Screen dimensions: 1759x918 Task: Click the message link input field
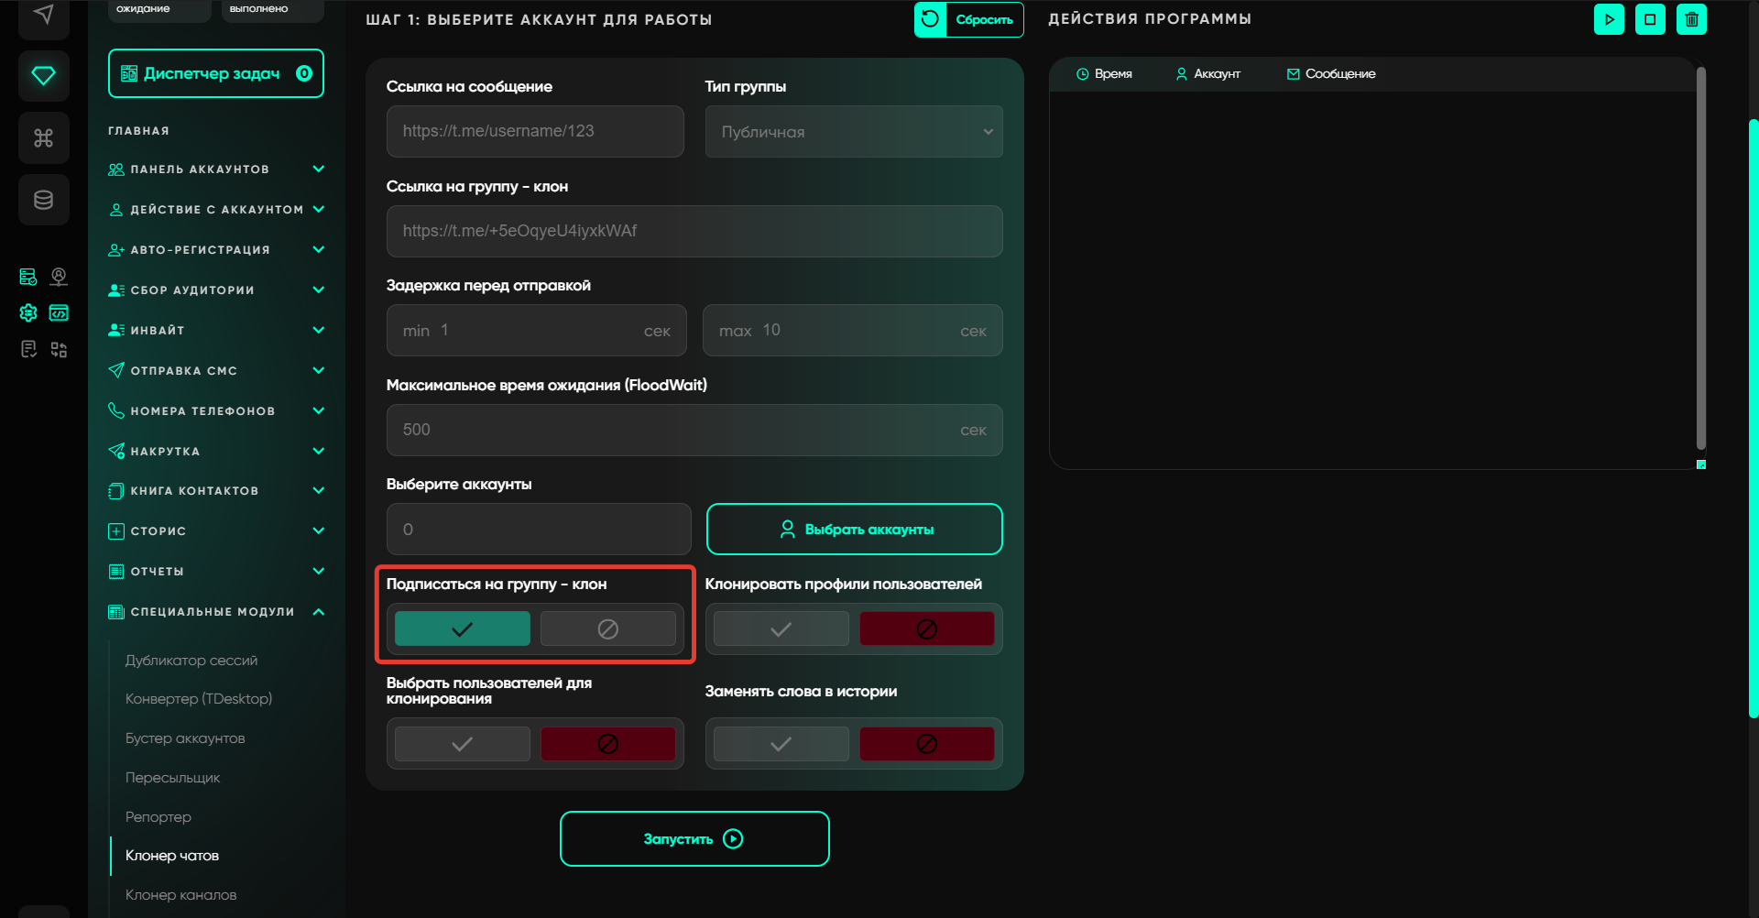(x=535, y=132)
